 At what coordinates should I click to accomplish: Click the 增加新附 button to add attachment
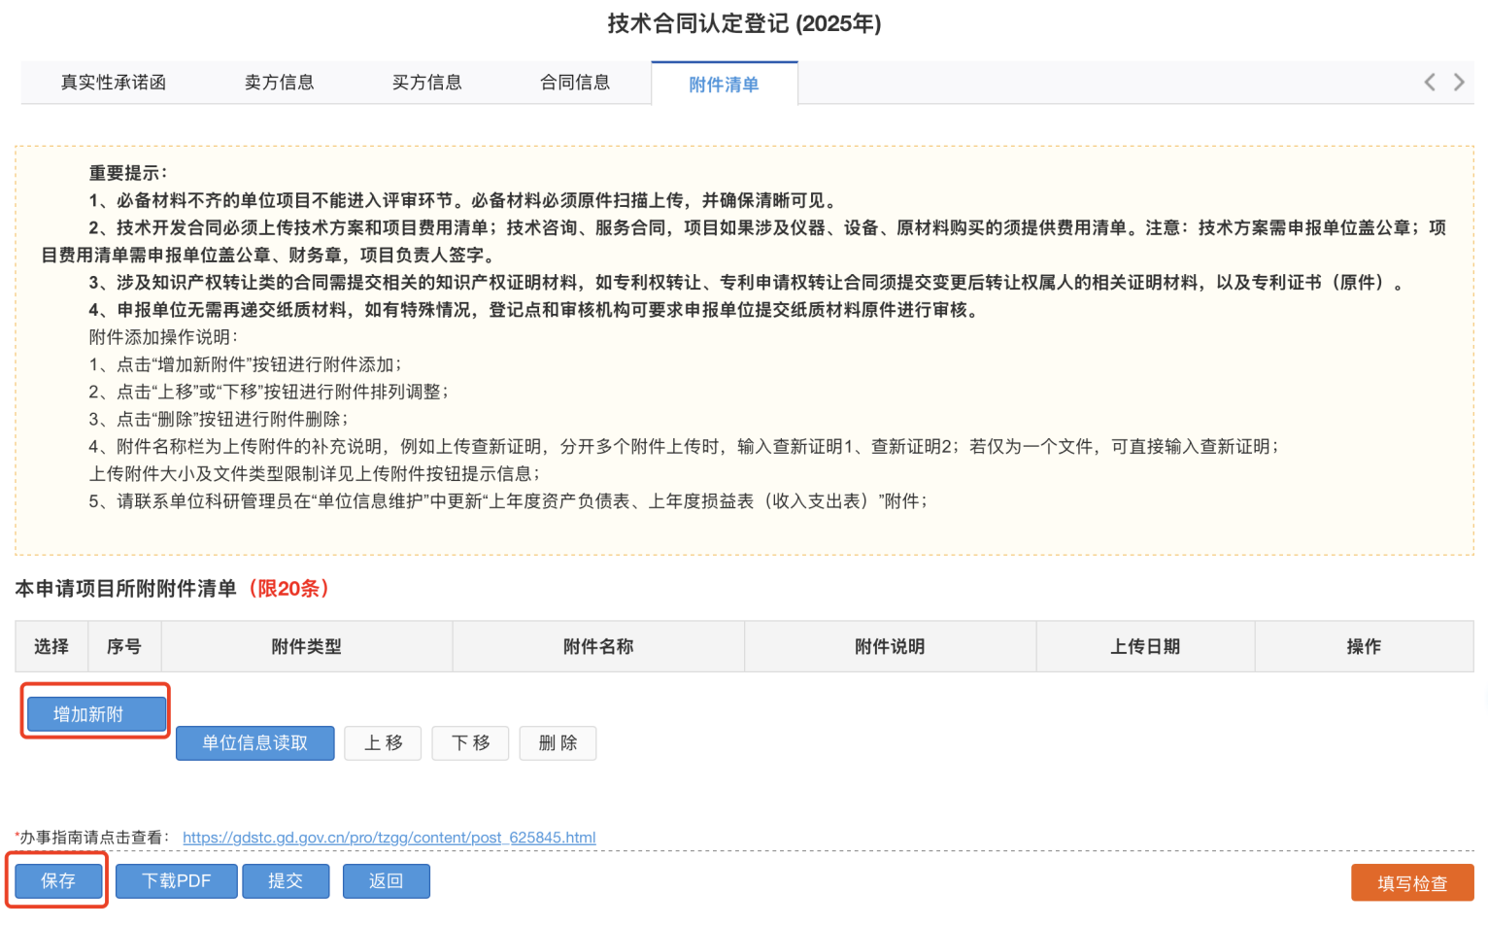pyautogui.click(x=94, y=714)
